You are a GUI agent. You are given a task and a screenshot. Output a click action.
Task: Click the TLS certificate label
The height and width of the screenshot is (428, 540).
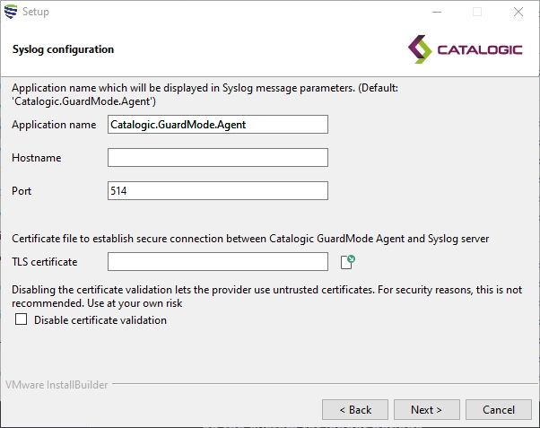45,262
